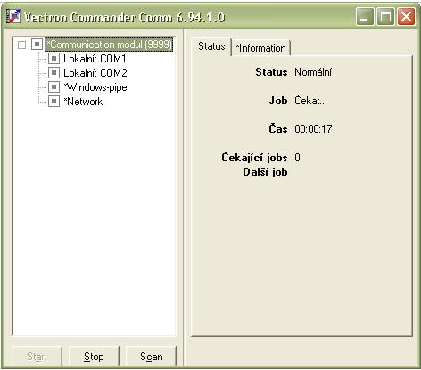Collapse the Communication modul tree node
This screenshot has height=370, width=421.
(x=21, y=45)
